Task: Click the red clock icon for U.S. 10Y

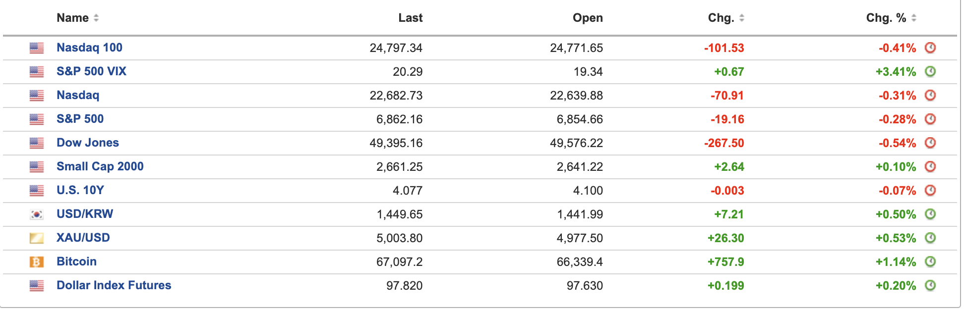Action: [x=930, y=191]
